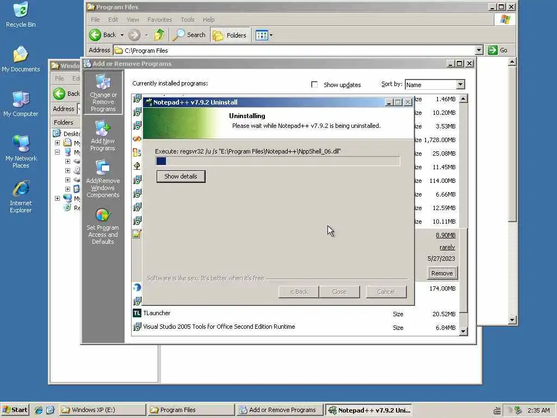
Task: Select the TLauncher program entry
Action: pos(295,313)
